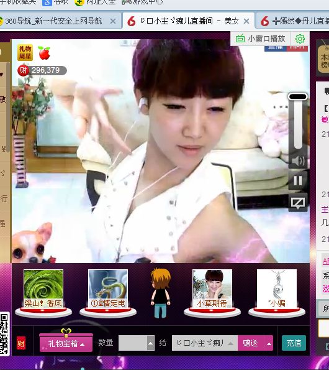This screenshot has height=370, width=329.
Task: Mute the stream with the speaker icon
Action: click(298, 161)
